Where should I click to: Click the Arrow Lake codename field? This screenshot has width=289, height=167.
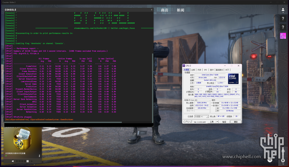[x=202, y=78]
